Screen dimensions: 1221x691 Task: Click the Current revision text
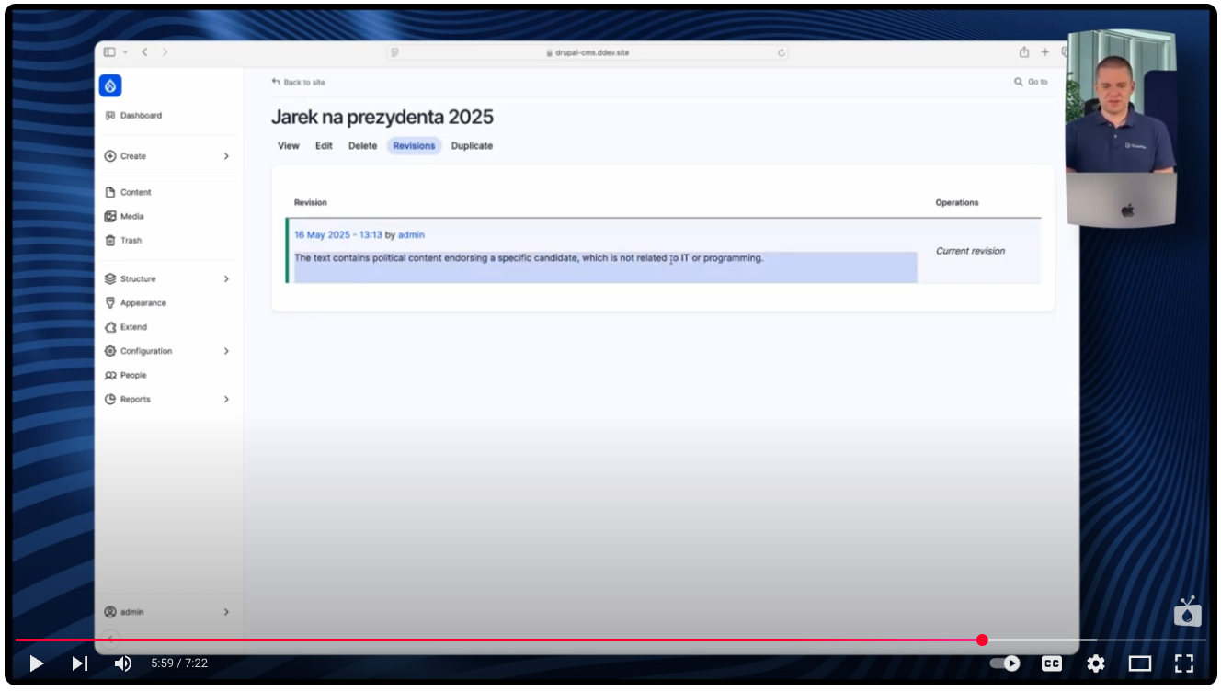[970, 251]
